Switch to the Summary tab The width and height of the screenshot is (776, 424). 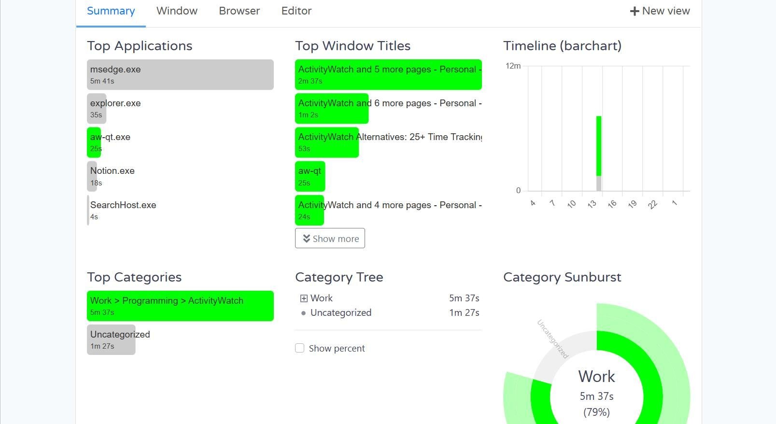(x=111, y=11)
